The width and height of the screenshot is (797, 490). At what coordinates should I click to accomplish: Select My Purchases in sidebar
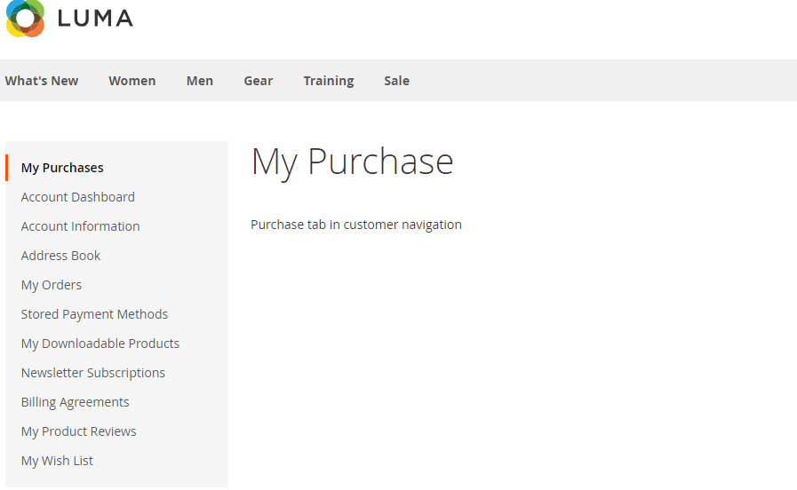click(x=62, y=168)
